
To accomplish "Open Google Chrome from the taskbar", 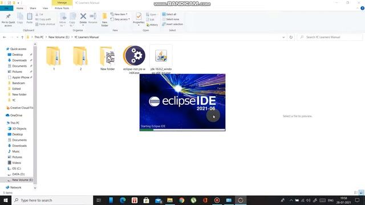I will (x=181, y=200).
